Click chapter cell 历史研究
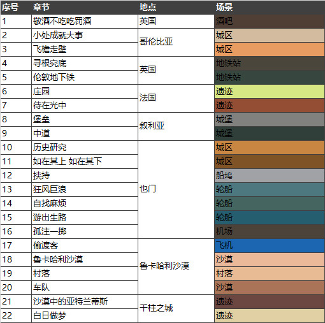The image size is (325, 323). tap(85, 147)
